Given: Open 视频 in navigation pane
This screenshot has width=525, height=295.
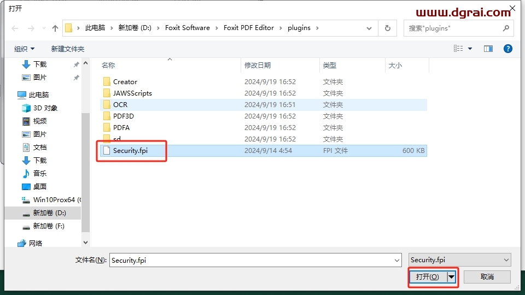Looking at the screenshot, I should point(40,121).
